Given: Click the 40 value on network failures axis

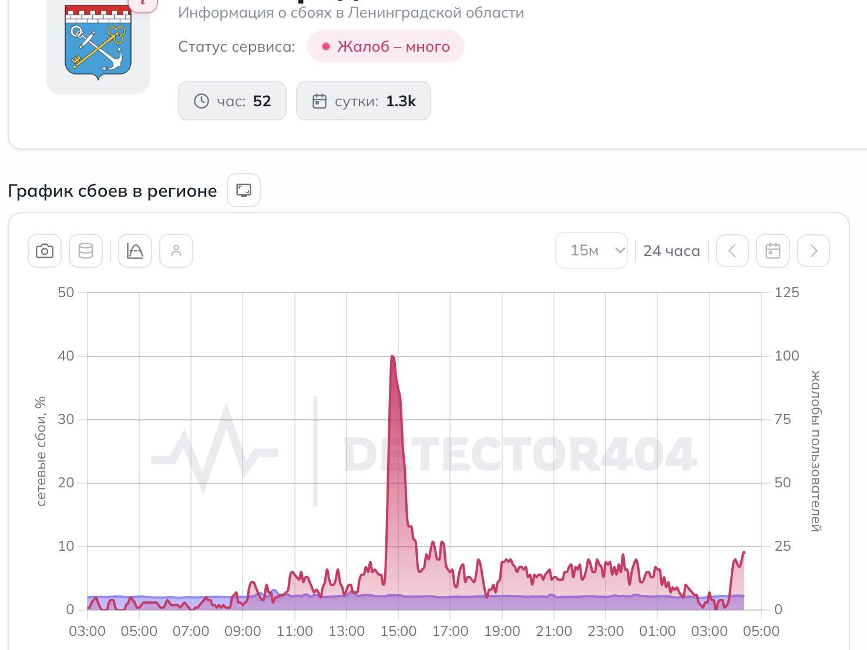Looking at the screenshot, I should 66,356.
